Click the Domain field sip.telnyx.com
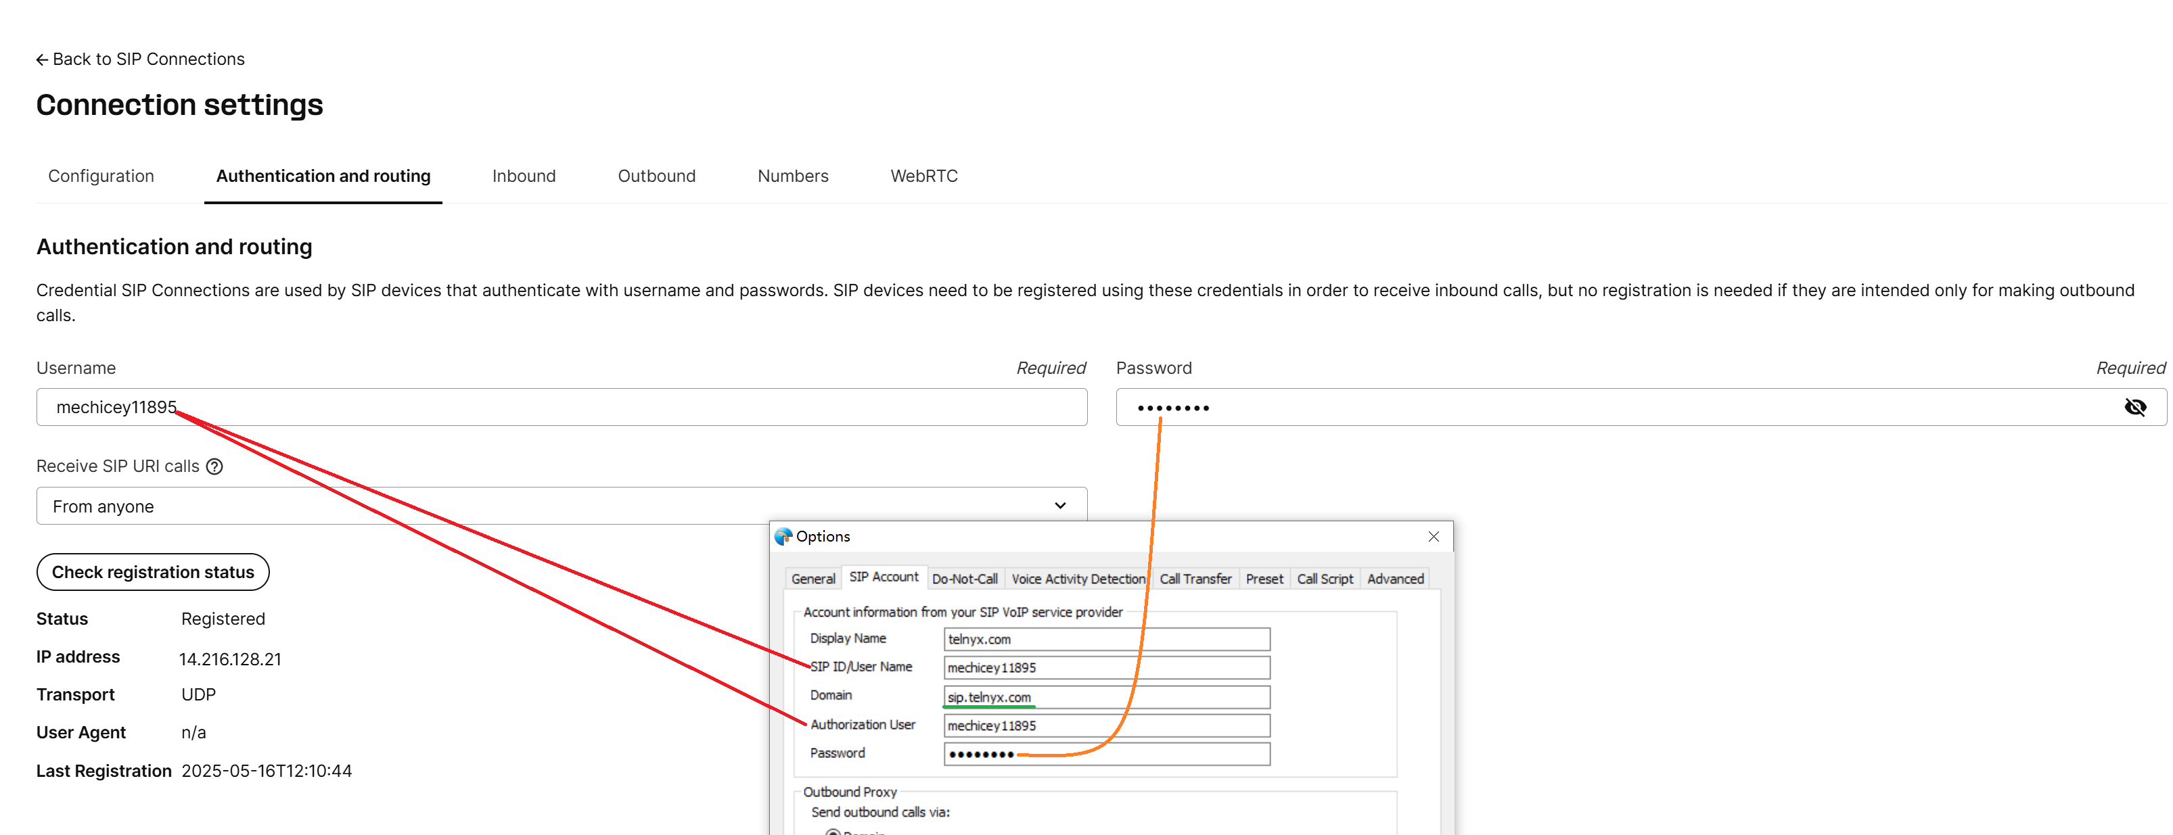 pos(1107,698)
